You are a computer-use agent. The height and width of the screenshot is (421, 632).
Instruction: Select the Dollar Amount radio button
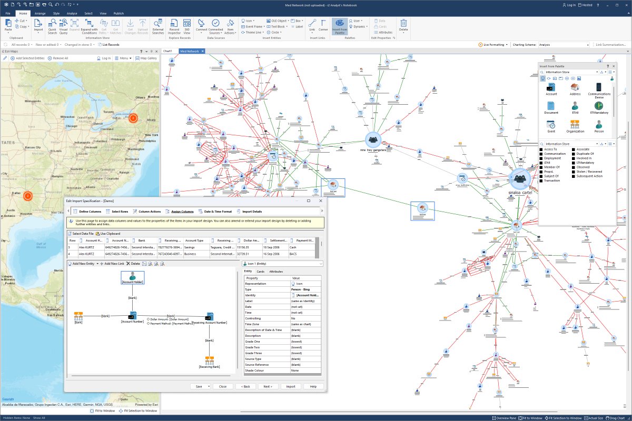point(149,318)
